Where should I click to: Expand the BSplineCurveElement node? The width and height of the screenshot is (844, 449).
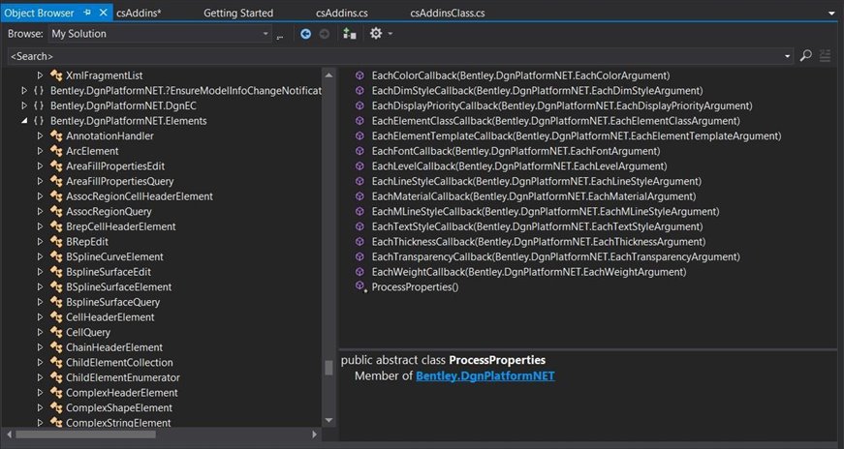[x=40, y=256]
